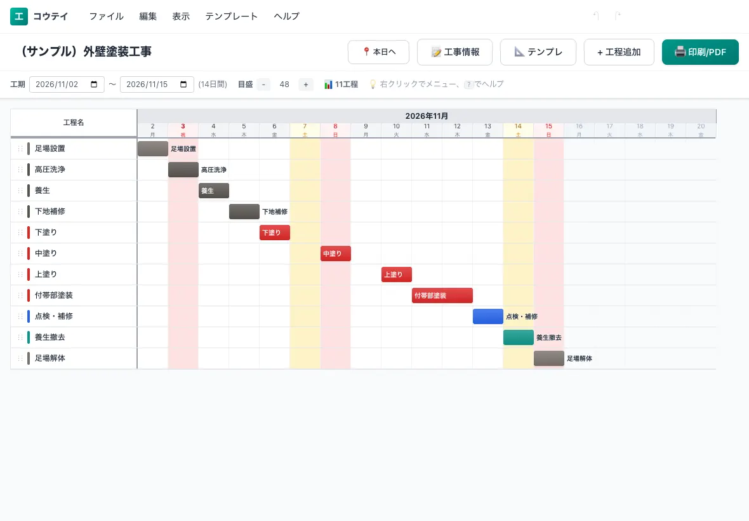This screenshot has width=749, height=521.
Task: Select the 足場解体 gantt bar
Action: [549, 358]
